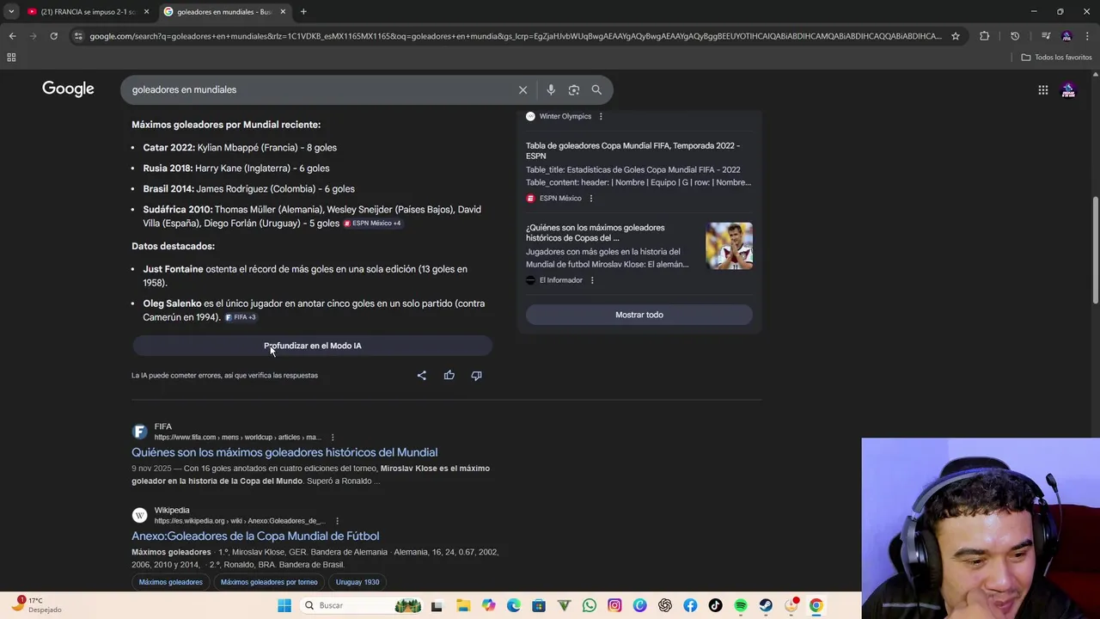Open ESPN Tabla de goleadores 2022 link
This screenshot has height=619, width=1100.
(x=632, y=150)
